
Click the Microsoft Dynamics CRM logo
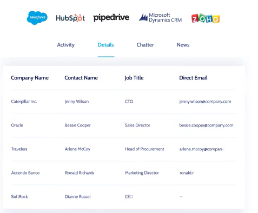click(160, 18)
